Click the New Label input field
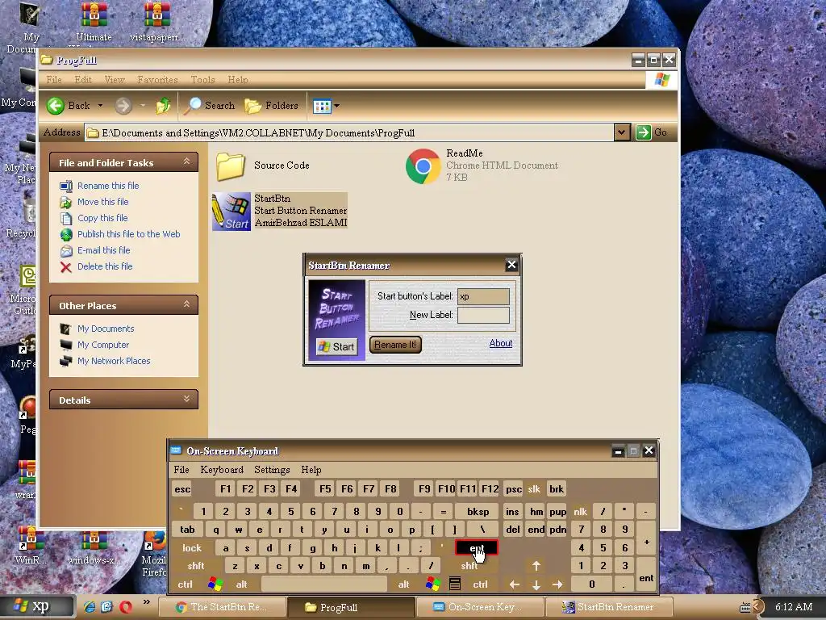Screen dimensions: 826x620 pos(483,316)
